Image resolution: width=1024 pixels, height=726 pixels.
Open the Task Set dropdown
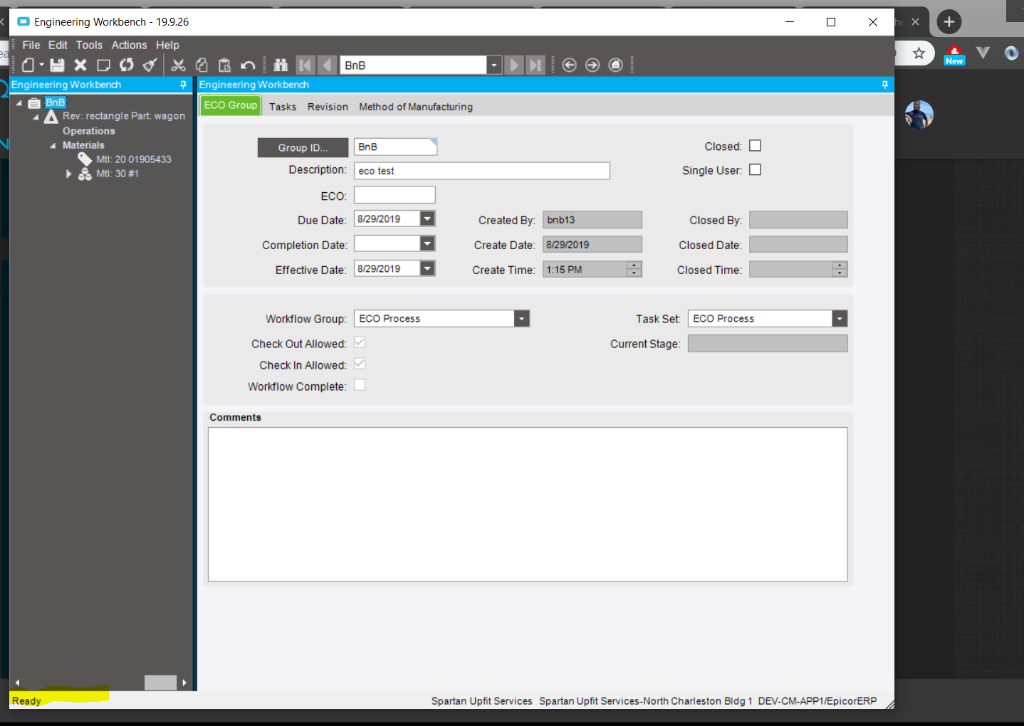[840, 318]
